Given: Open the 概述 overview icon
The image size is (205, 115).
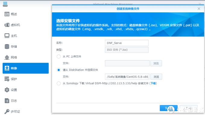Looking at the screenshot, I should (x=7, y=14).
